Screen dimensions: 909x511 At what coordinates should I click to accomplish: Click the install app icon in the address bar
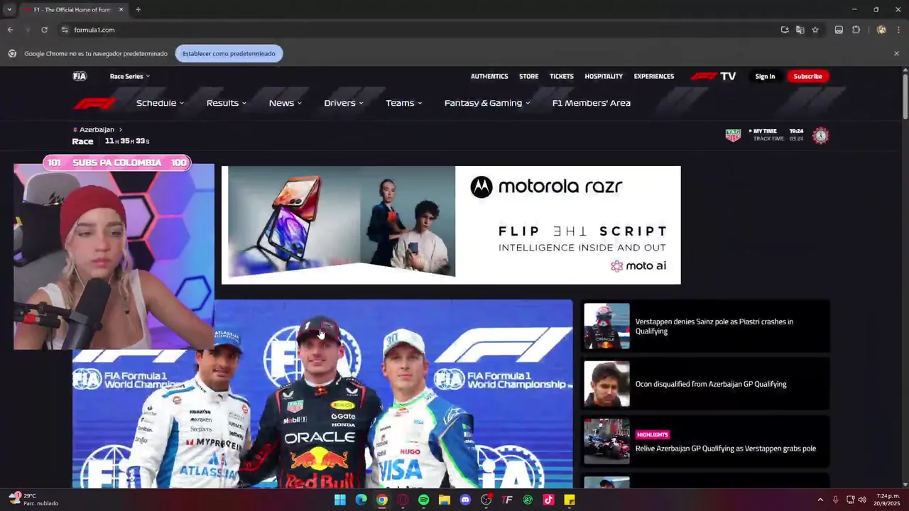[785, 30]
